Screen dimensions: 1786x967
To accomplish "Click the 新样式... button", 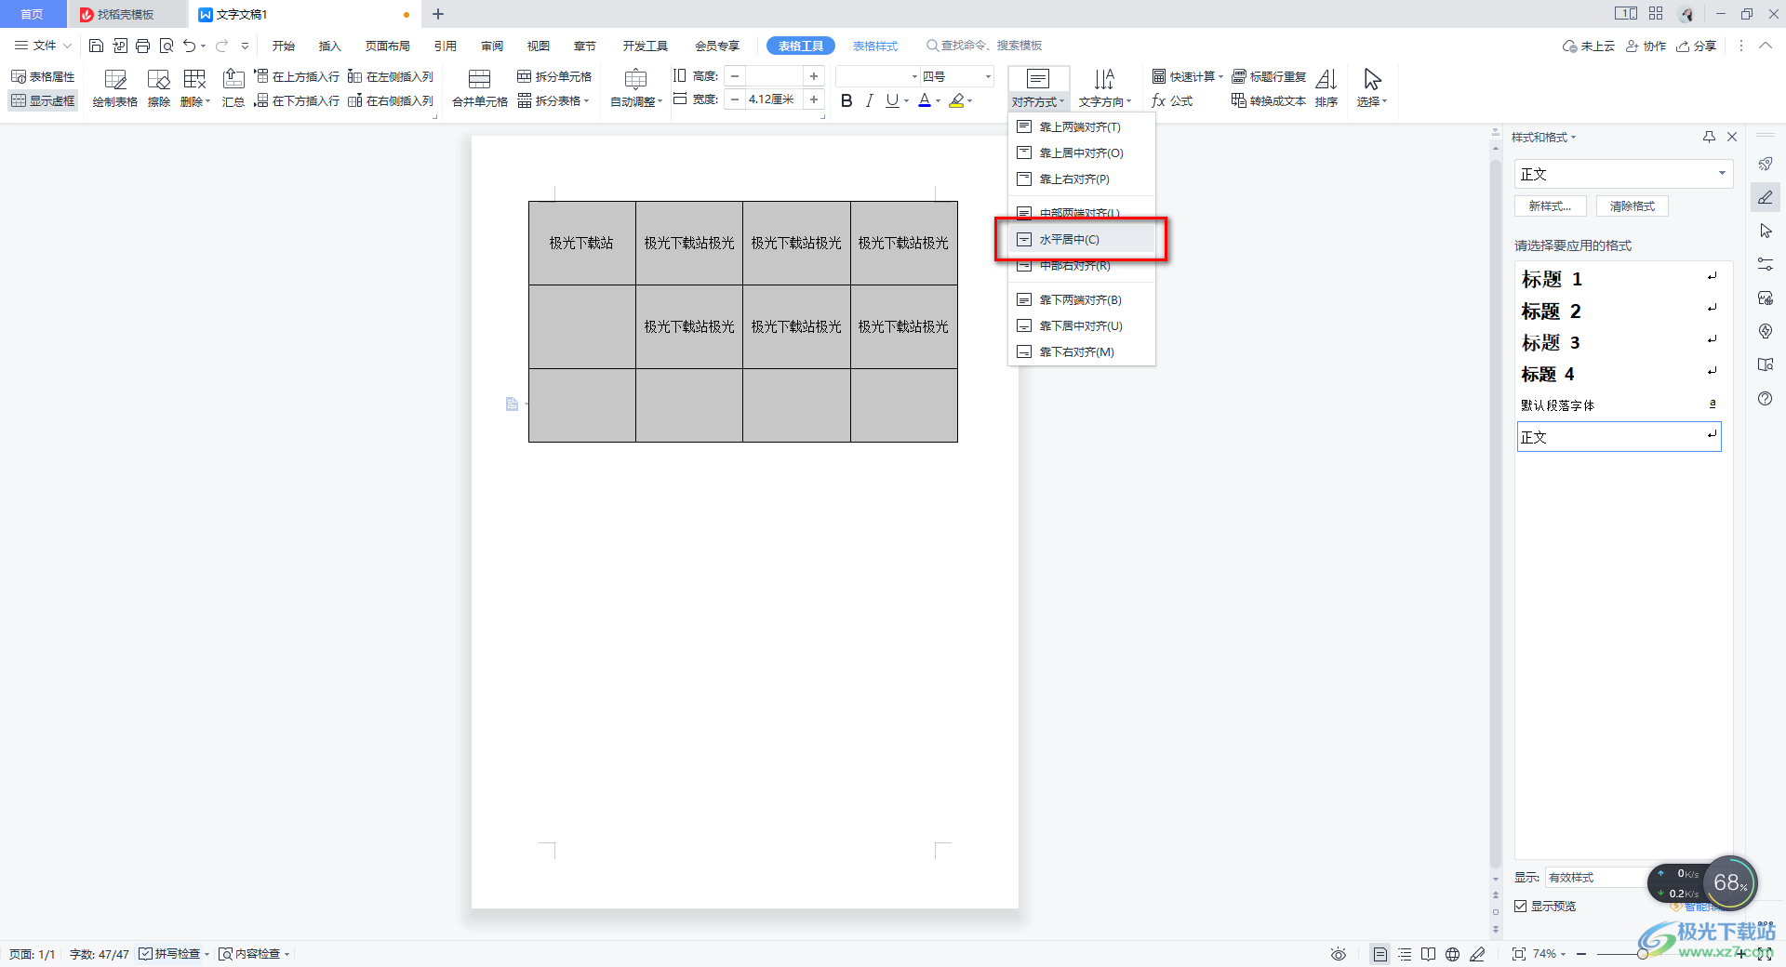I will click(x=1551, y=206).
